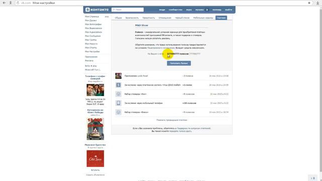Log out via 'выйти' in the header
The height and width of the screenshot is (181, 322).
(x=228, y=10)
